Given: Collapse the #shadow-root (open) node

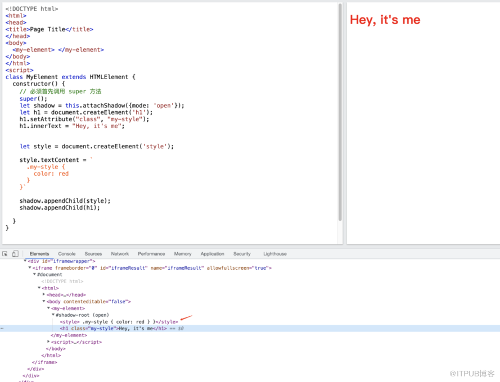Looking at the screenshot, I should 53,315.
